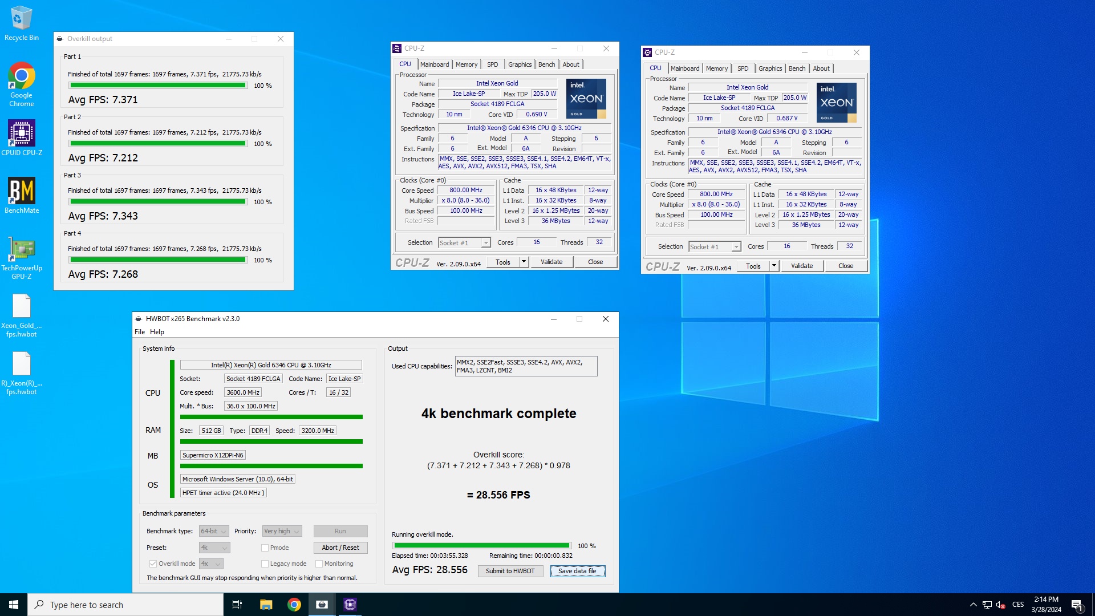
Task: Open the Google Chrome desktop shortcut
Action: click(22, 84)
